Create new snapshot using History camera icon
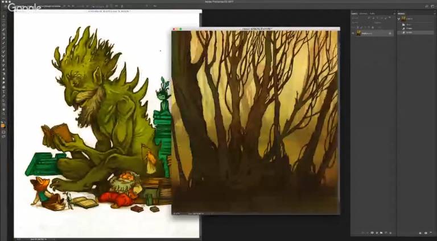The height and width of the screenshot is (241, 437). tap(425, 233)
